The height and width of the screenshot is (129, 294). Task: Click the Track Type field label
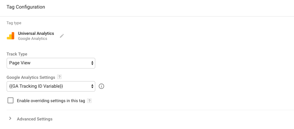pos(17,54)
